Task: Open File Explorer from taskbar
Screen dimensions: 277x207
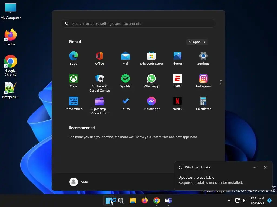Action: point(133,201)
